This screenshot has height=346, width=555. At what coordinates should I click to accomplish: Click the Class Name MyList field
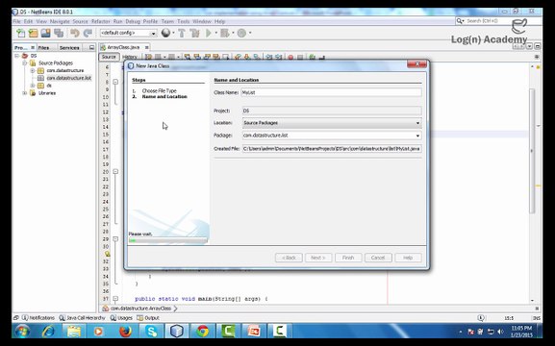click(331, 92)
